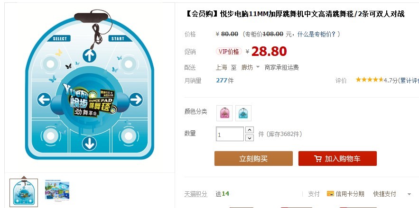Decrease quantity with the down stepper arrow
Viewport: 419px width, 208px height.
(249, 138)
